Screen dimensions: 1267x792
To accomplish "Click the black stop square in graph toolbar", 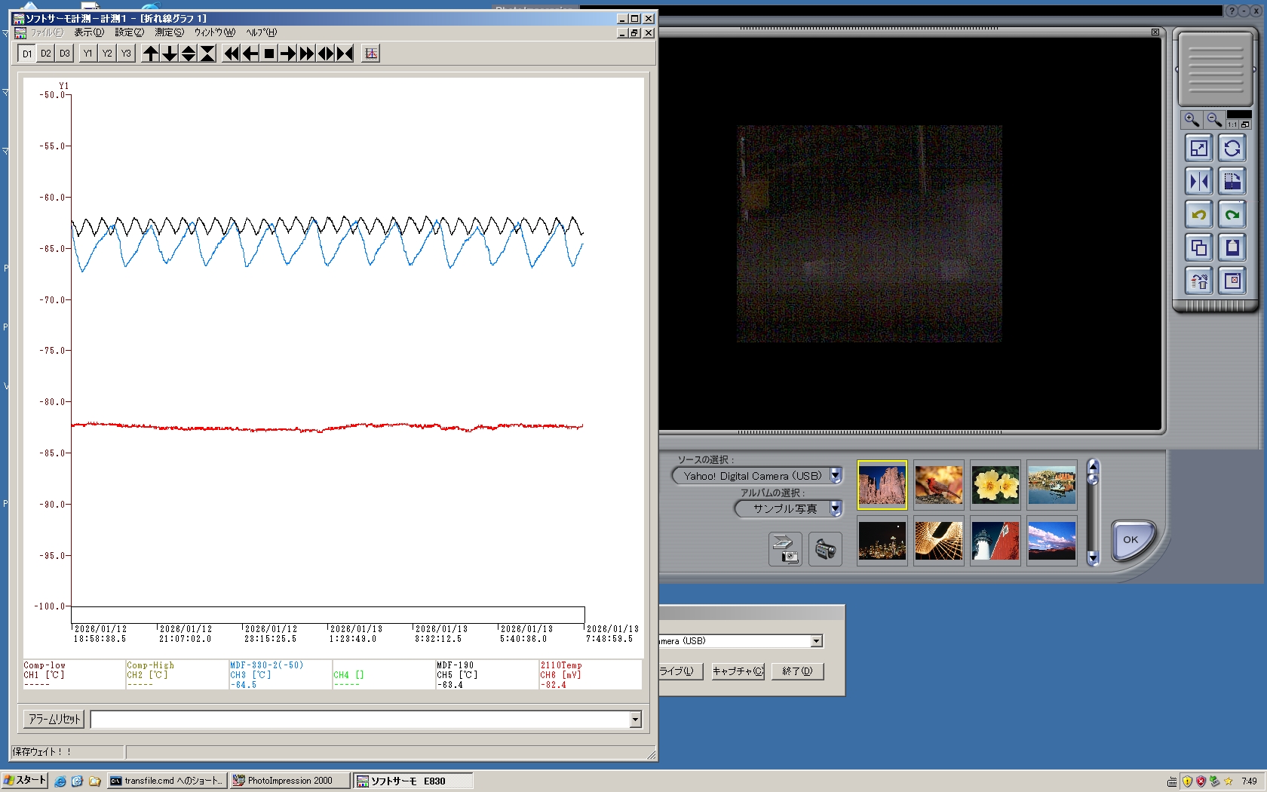I will [x=269, y=54].
